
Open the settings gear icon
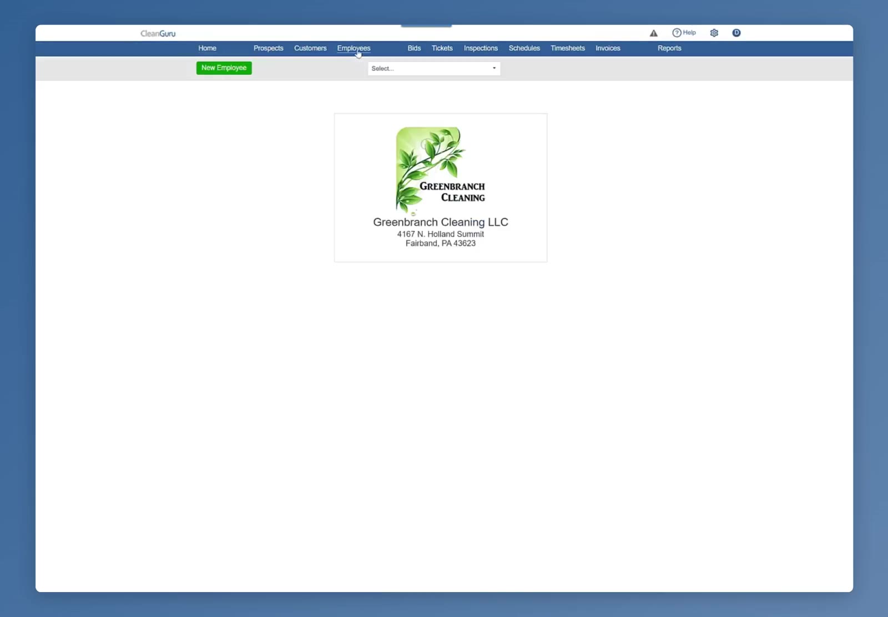pos(714,33)
